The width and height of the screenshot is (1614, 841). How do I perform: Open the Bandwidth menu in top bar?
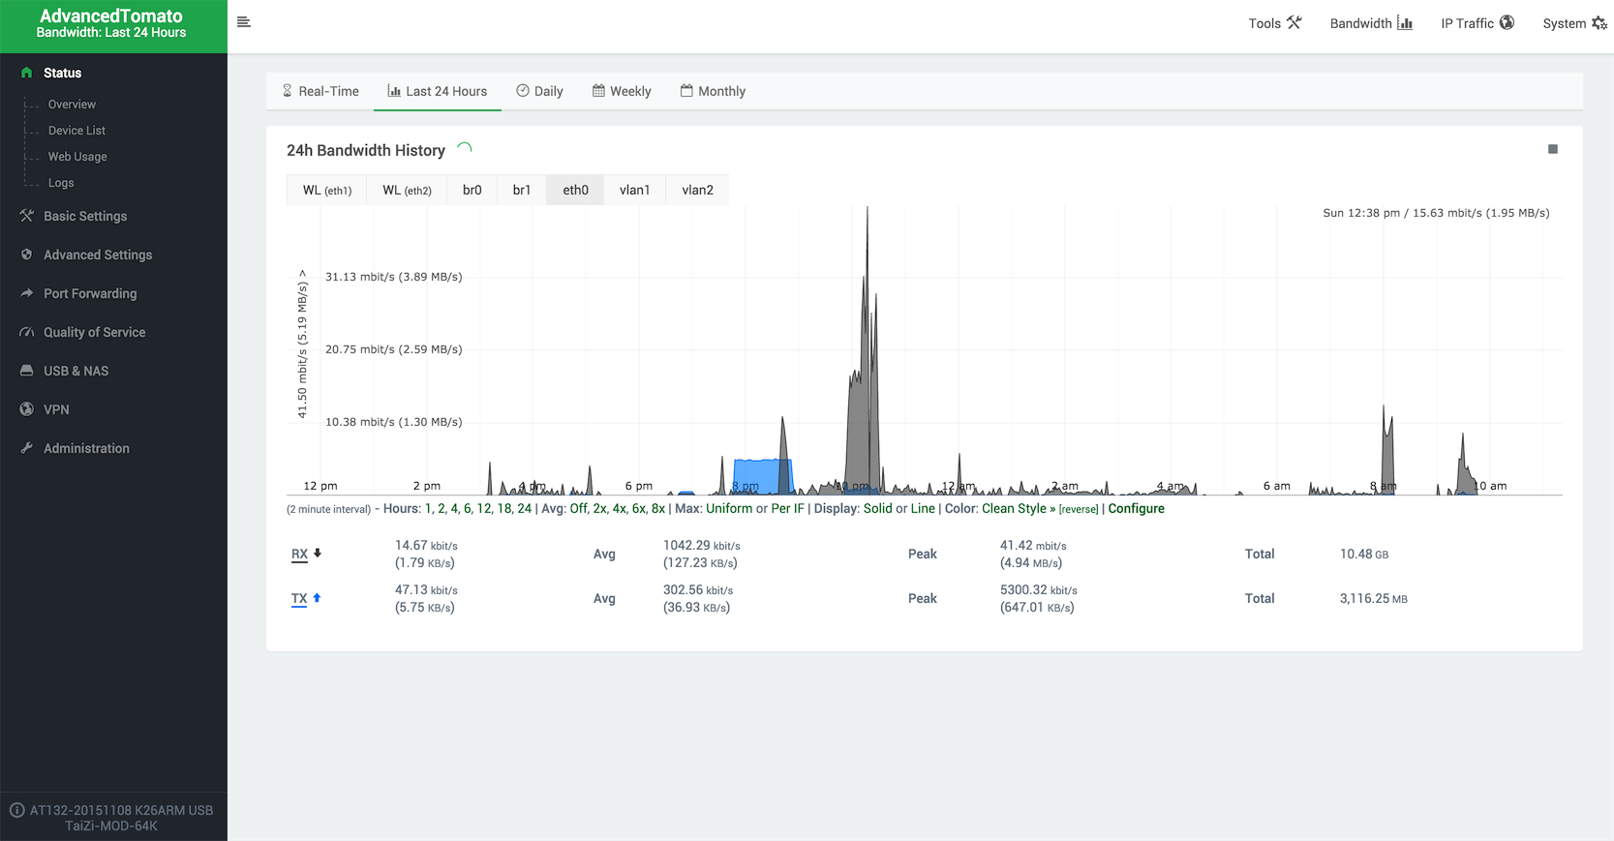tap(1371, 23)
